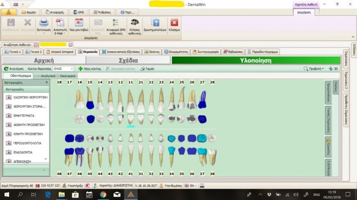Select blue crown on tooth 15
The width and height of the screenshot is (357, 200).
click(x=90, y=105)
